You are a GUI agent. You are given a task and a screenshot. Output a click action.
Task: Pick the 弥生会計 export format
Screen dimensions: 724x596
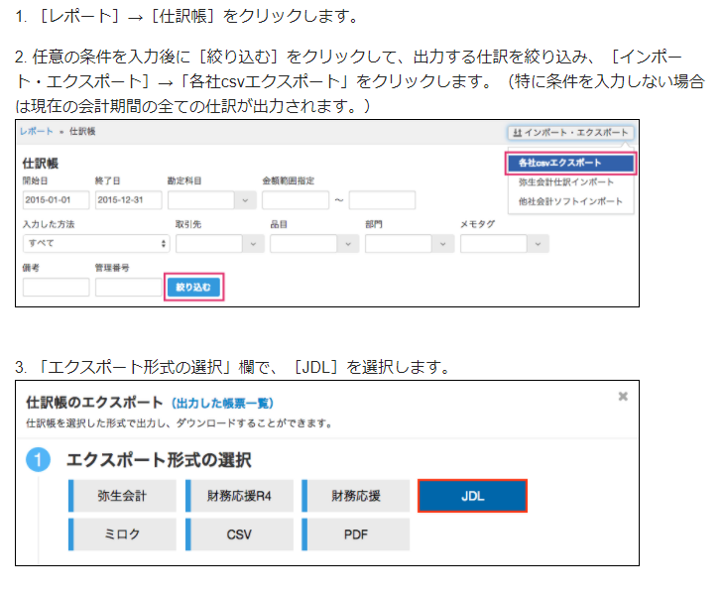[123, 496]
